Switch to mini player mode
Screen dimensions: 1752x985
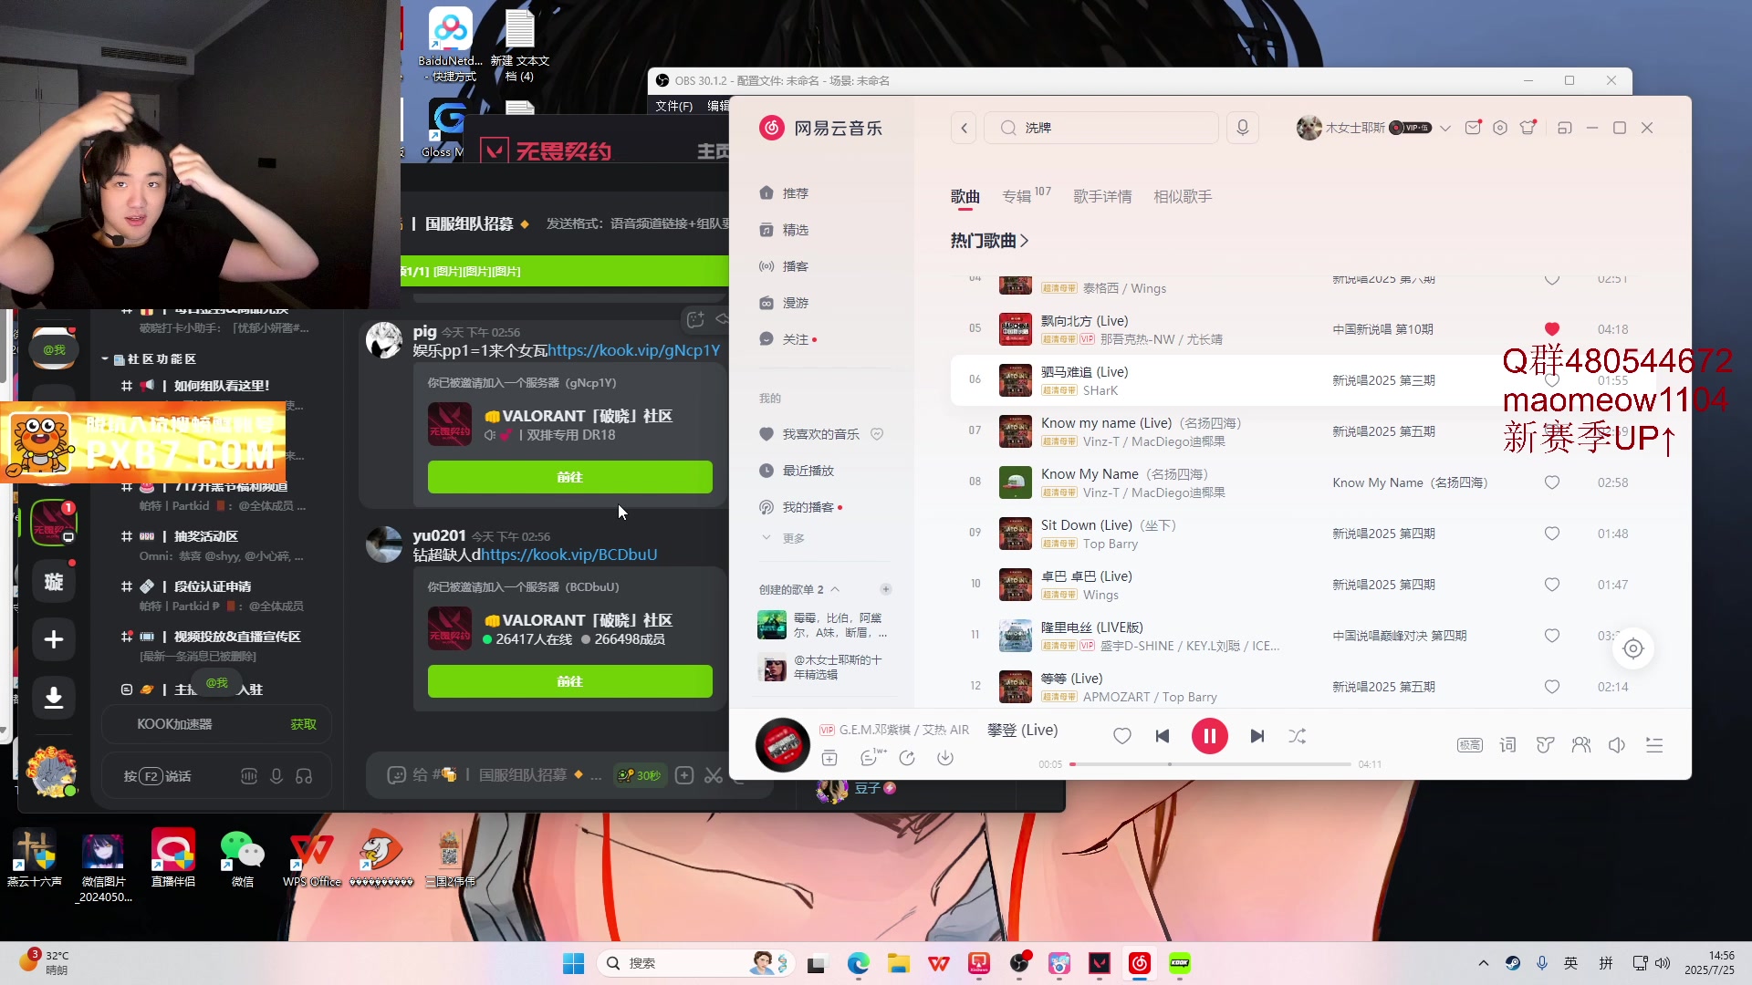1564,128
